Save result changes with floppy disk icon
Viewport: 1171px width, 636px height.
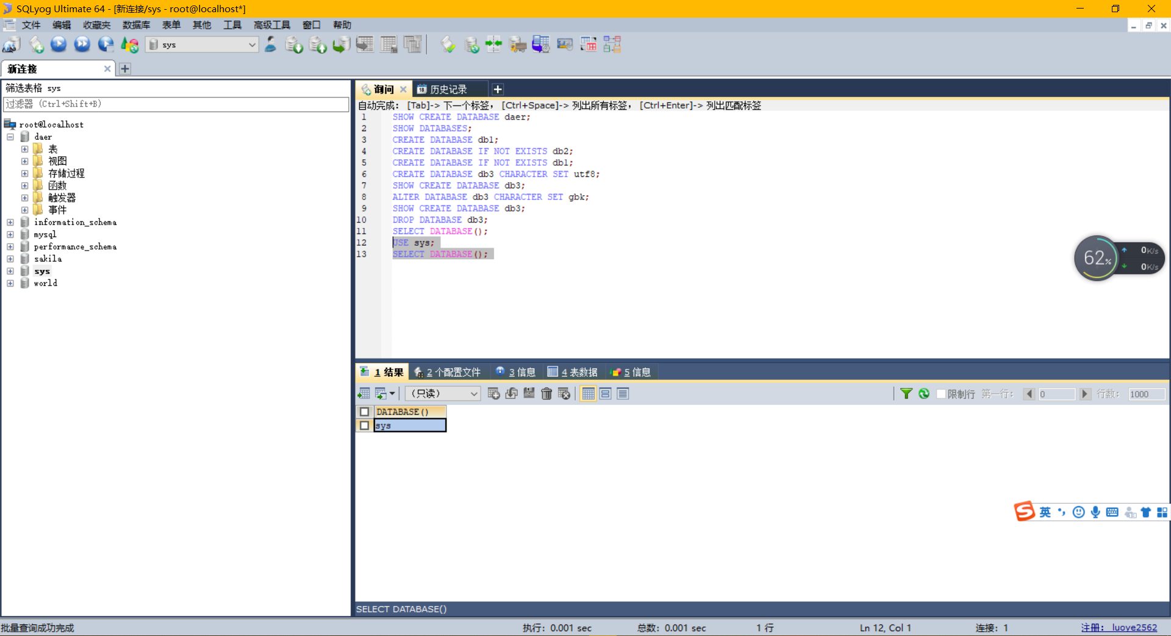(x=529, y=394)
